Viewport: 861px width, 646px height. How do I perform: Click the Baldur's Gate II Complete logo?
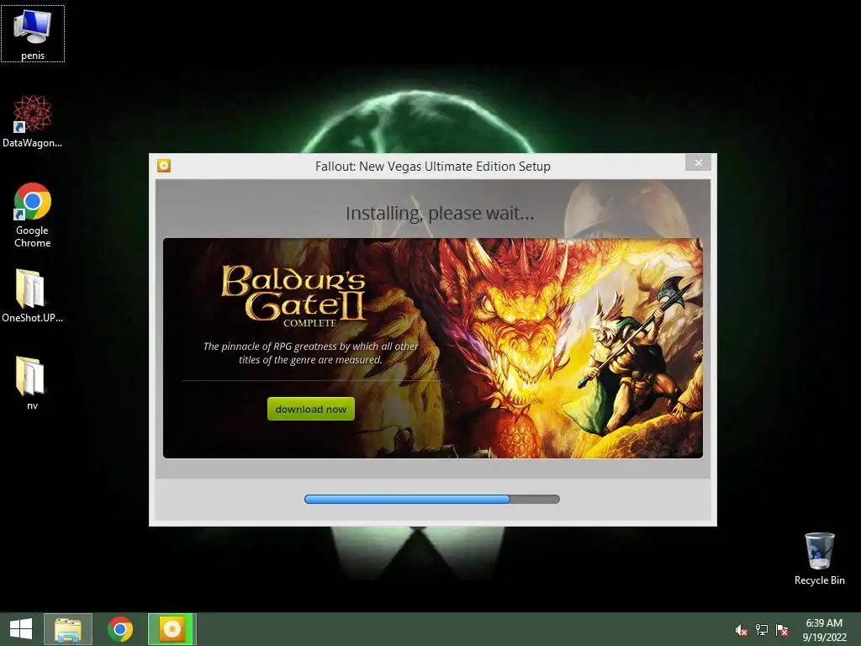click(293, 296)
